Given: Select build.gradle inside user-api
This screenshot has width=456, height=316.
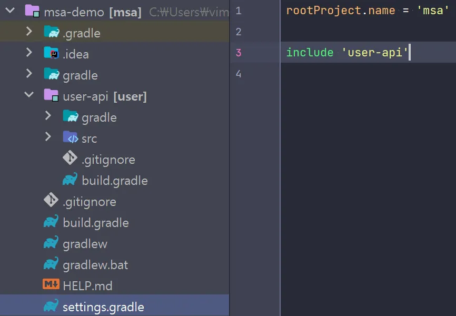Looking at the screenshot, I should pyautogui.click(x=114, y=181).
